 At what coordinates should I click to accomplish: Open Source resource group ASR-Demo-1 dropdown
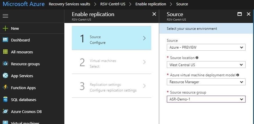tap(206, 99)
